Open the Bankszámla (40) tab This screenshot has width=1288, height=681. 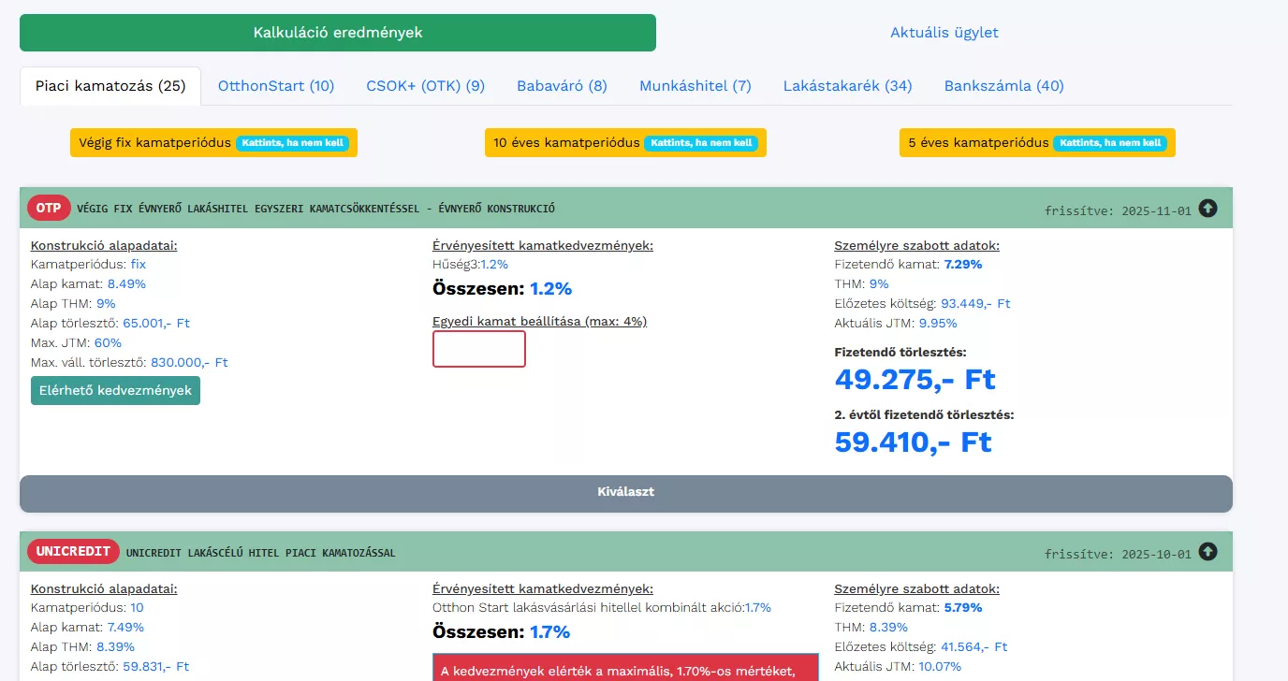pos(1003,86)
